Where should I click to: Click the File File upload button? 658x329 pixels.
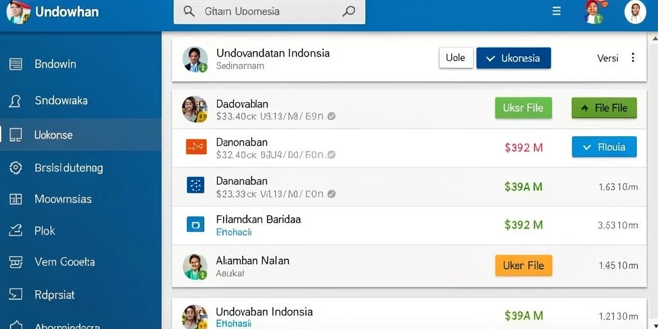point(604,108)
